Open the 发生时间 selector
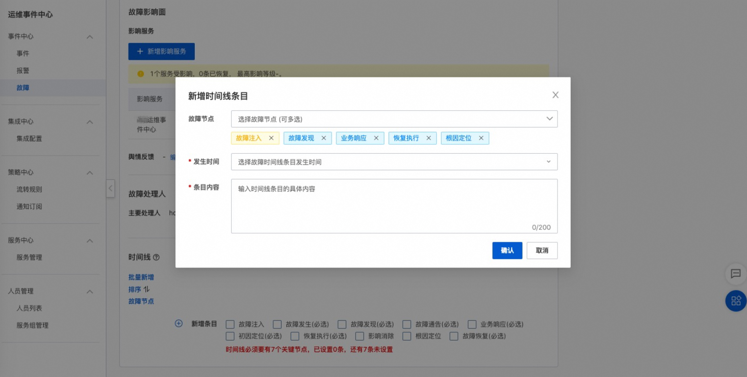The height and width of the screenshot is (377, 747). coord(394,162)
